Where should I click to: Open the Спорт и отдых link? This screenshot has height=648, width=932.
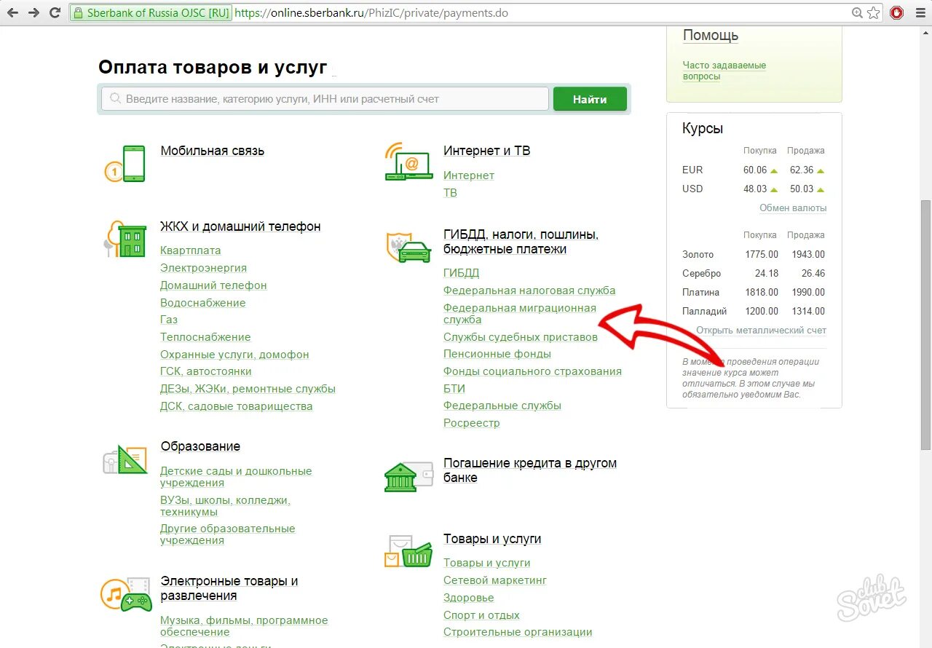pos(481,615)
